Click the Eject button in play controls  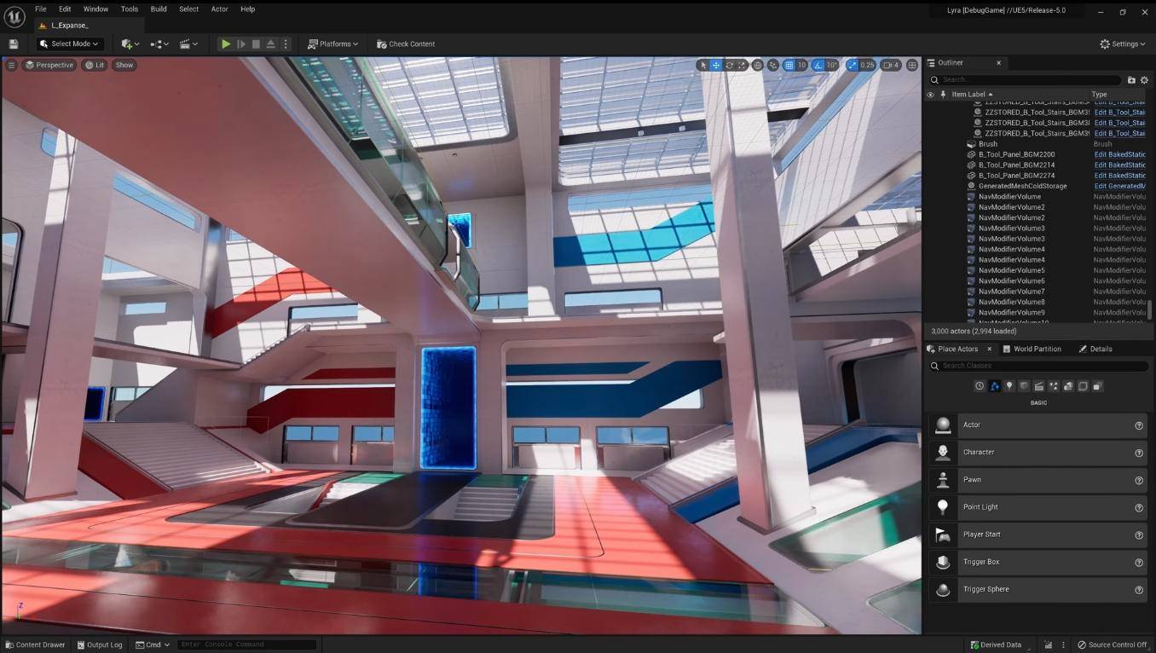tap(270, 44)
